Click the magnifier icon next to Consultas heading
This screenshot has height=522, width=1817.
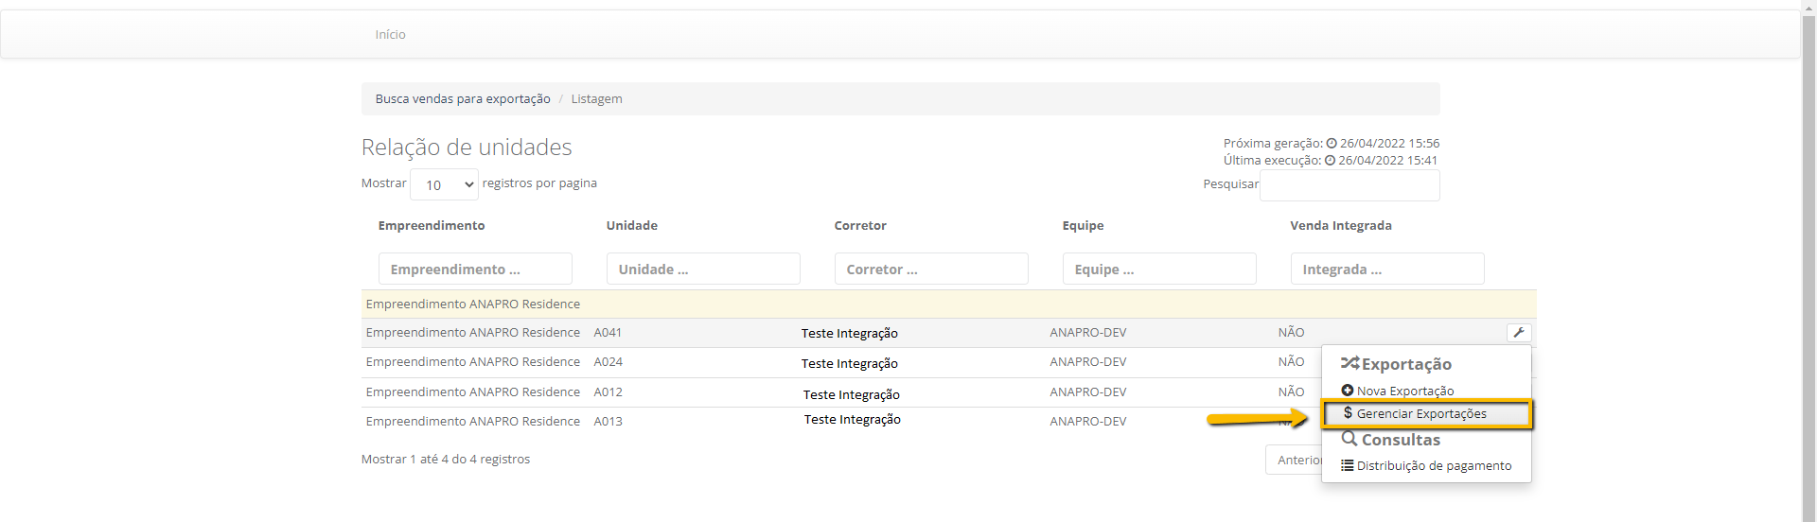pyautogui.click(x=1350, y=439)
